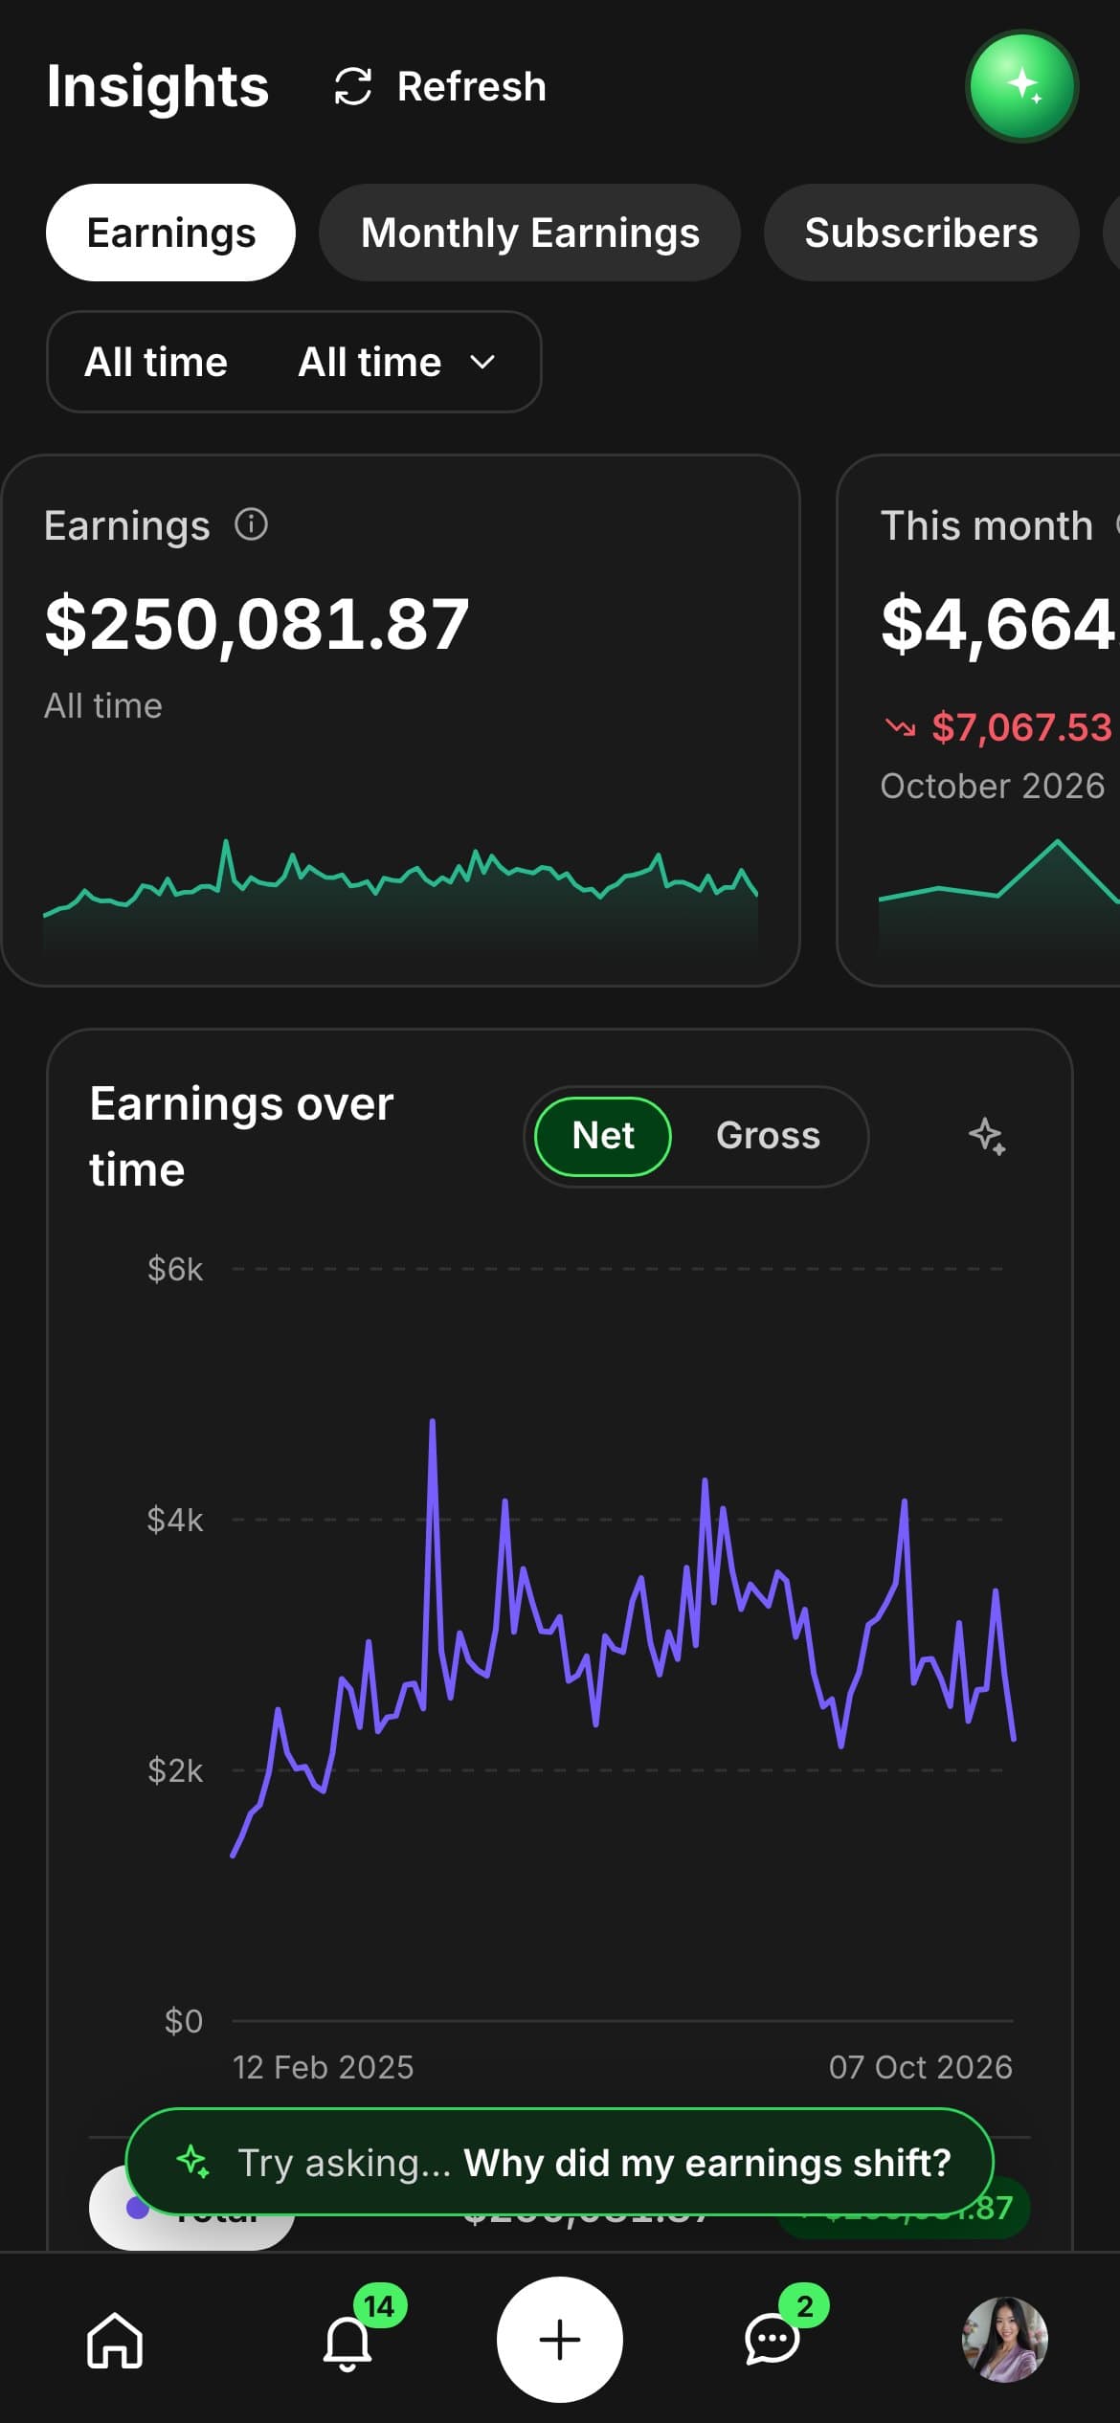Tap the sparkle icon beside Gross
The width and height of the screenshot is (1120, 2423).
click(x=987, y=1136)
